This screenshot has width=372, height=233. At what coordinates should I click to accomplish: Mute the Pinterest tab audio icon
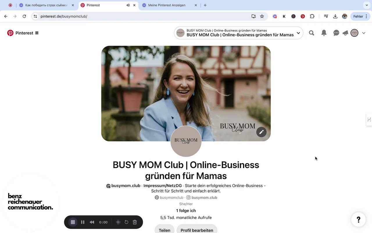click(128, 5)
